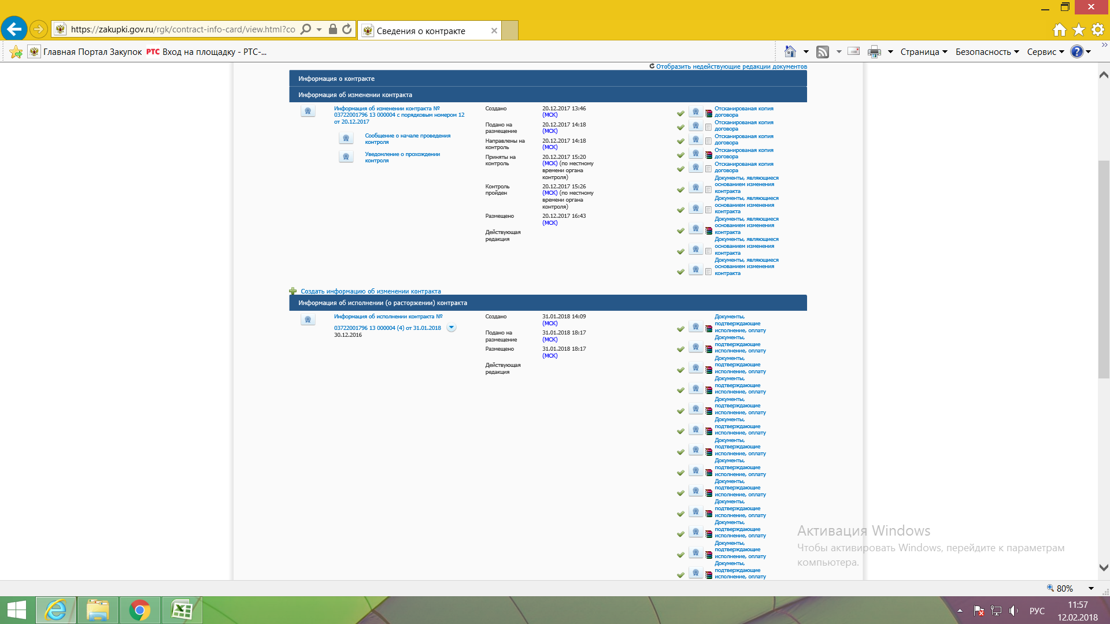
Task: Click the printer icon in command bar
Action: 874,52
